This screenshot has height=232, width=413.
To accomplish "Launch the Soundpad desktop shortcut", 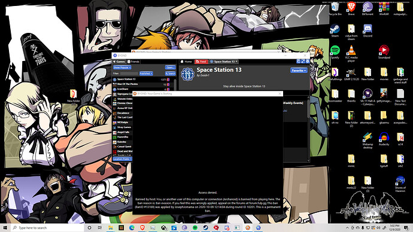I will 384,52.
